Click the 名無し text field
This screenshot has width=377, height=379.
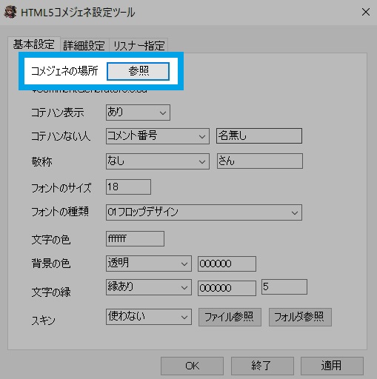pyautogui.click(x=259, y=135)
